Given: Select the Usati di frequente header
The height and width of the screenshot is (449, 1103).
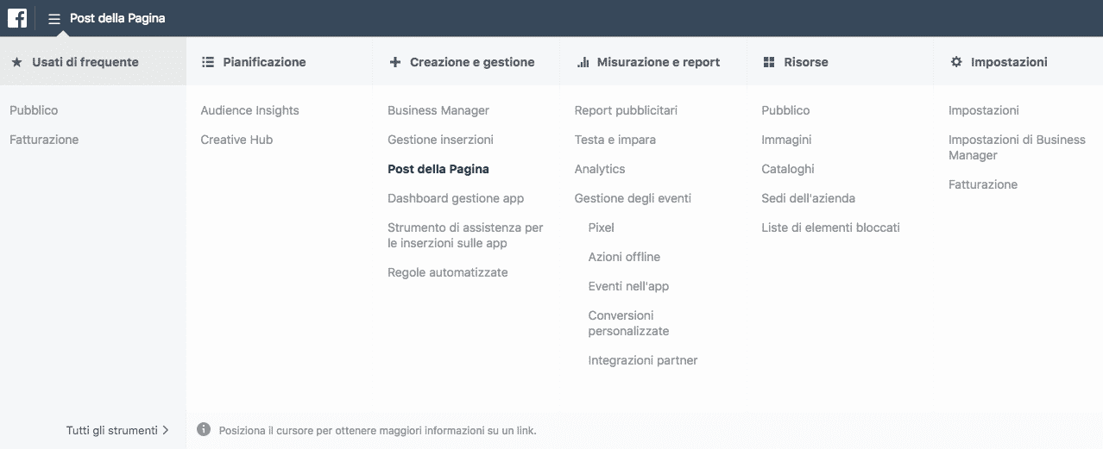Looking at the screenshot, I should [93, 62].
